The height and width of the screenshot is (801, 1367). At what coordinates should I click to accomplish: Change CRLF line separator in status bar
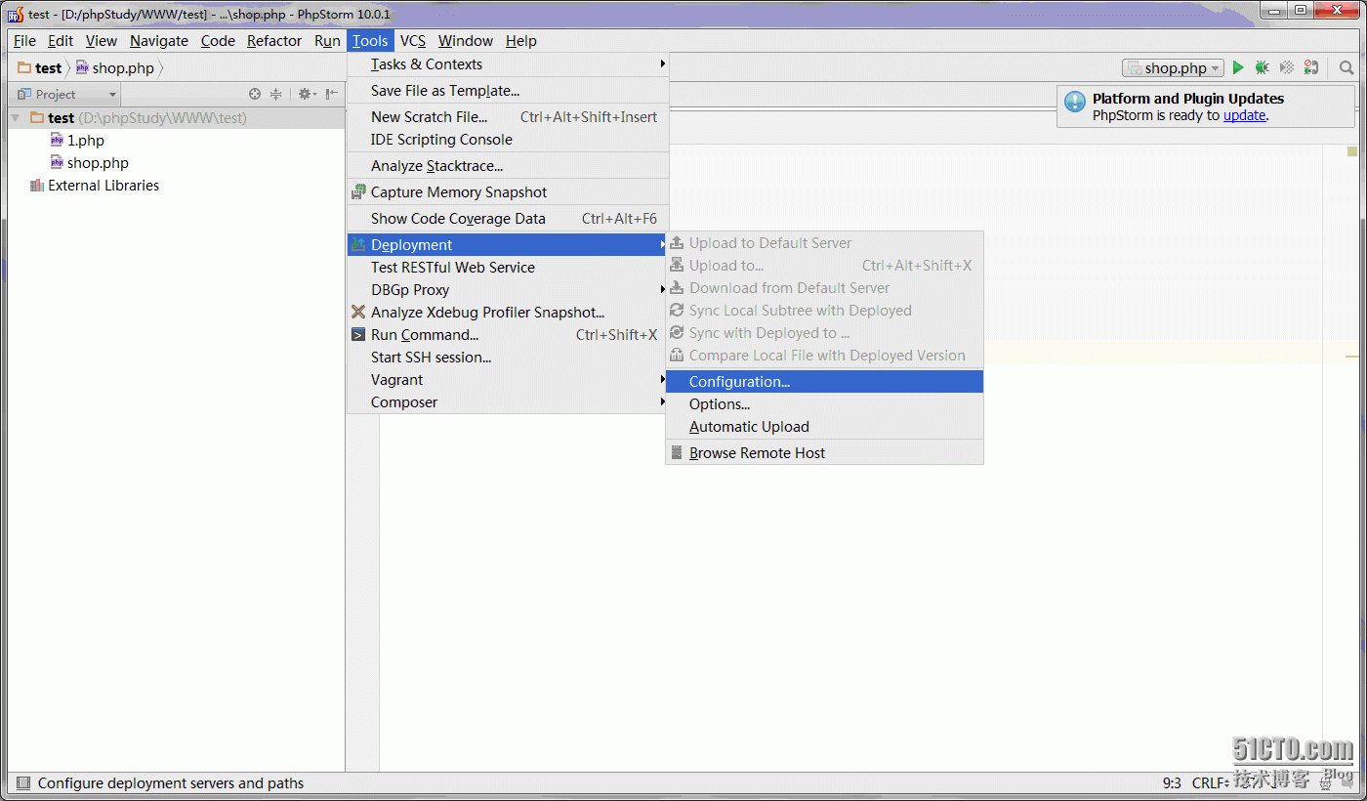pos(1210,782)
